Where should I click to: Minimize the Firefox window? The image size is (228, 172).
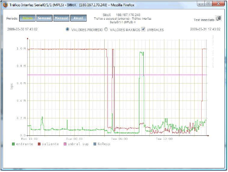tap(201, 3)
